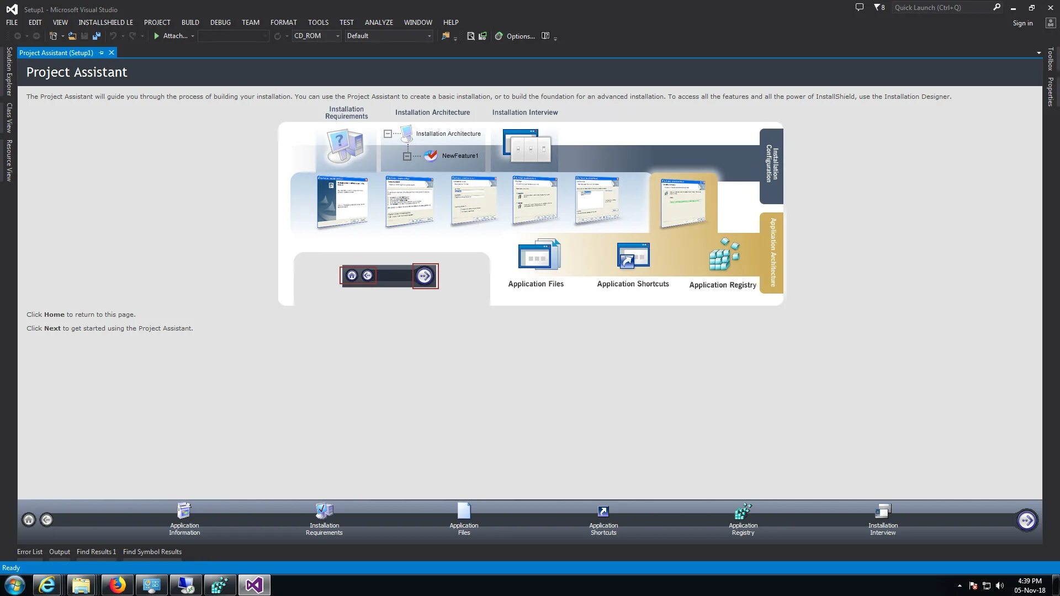Switch to the Error List tab

click(29, 552)
